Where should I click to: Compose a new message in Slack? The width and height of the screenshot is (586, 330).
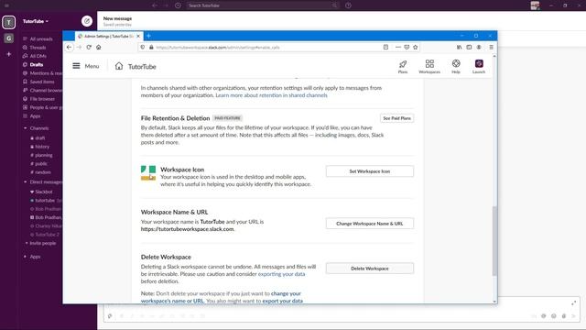pyautogui.click(x=87, y=21)
